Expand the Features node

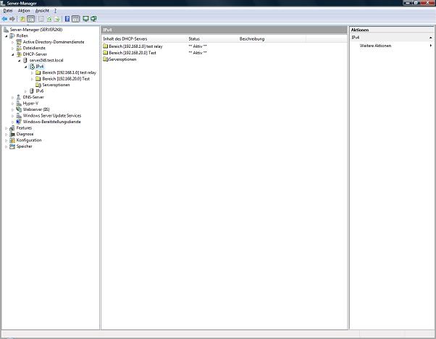[x=6, y=128]
